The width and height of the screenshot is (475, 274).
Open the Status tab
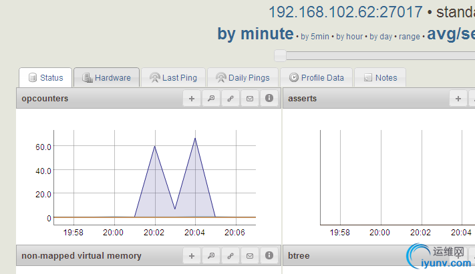(45, 78)
